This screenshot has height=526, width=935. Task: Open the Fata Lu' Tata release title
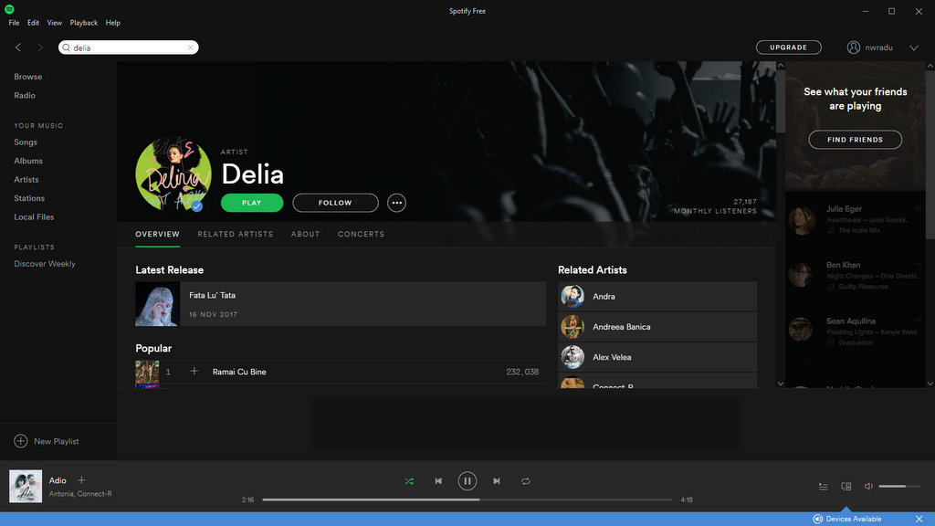[x=212, y=295]
